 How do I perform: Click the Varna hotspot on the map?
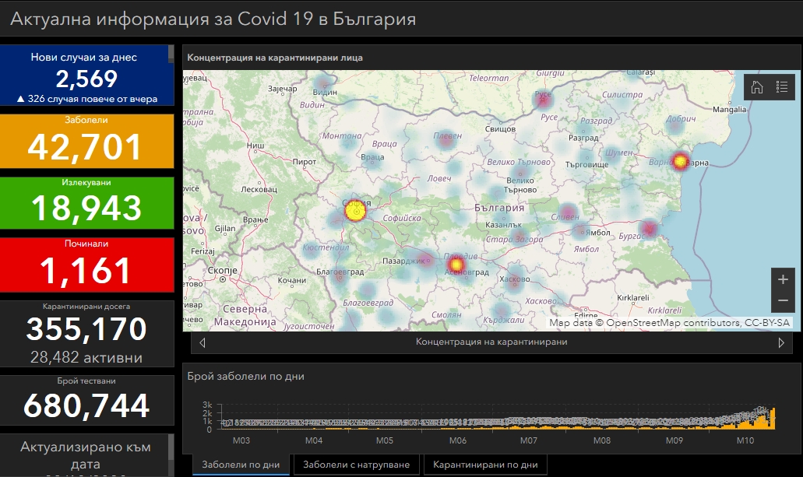(680, 161)
